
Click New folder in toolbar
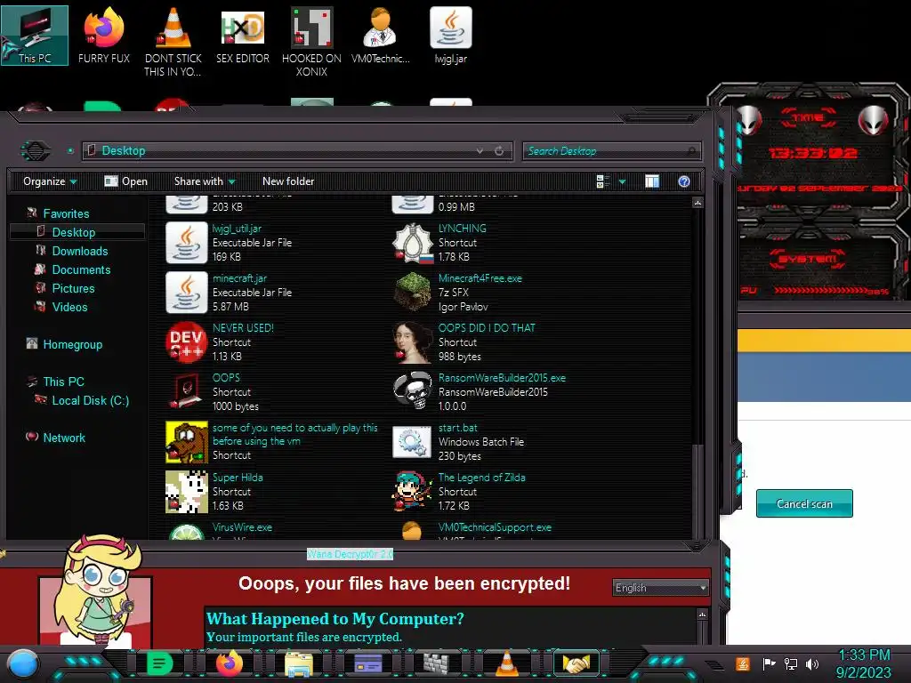[x=288, y=181]
